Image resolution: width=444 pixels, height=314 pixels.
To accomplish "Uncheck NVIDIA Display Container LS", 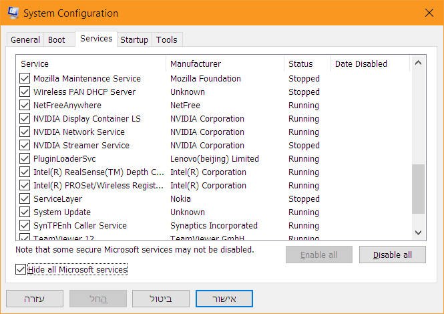I will pos(25,118).
